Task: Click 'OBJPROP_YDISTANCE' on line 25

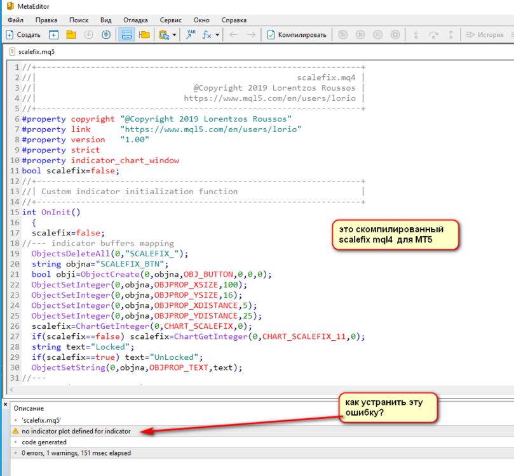Action: pyautogui.click(x=196, y=316)
